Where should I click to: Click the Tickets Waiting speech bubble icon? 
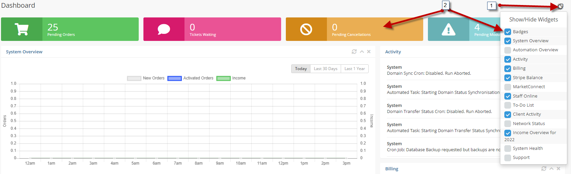[x=164, y=29]
